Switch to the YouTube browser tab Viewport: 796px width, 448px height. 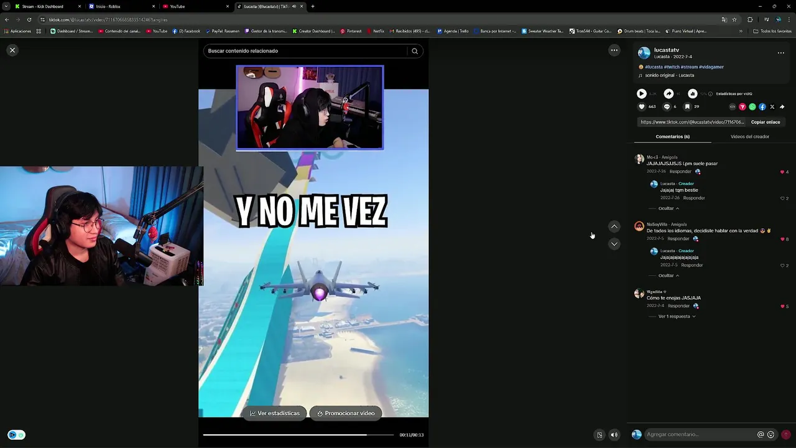[x=195, y=6]
